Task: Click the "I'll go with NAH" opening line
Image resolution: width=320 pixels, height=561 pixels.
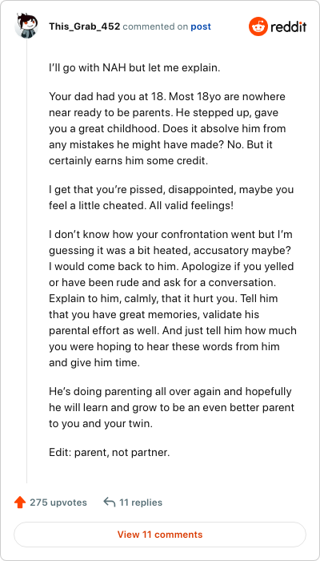Action: coord(134,68)
